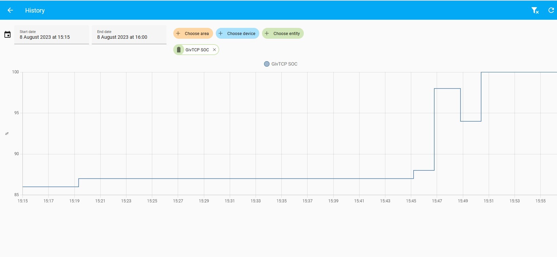Click the 15:51 x-axis time label
Screen dimensions: 557x257
(x=489, y=201)
